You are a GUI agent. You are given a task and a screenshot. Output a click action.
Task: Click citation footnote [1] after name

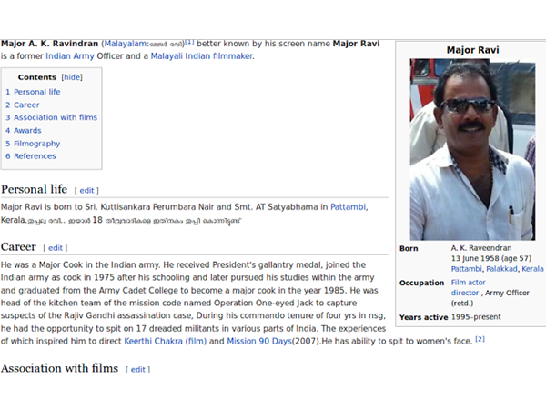click(189, 42)
